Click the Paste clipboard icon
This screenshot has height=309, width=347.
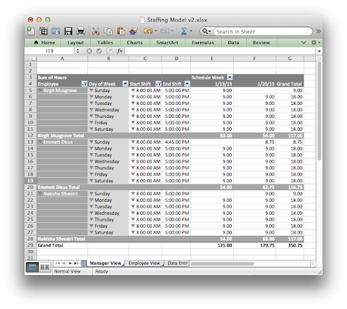click(x=121, y=31)
